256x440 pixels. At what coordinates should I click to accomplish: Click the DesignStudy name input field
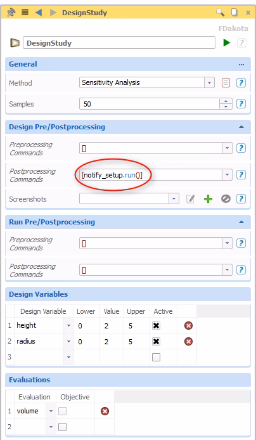pyautogui.click(x=119, y=43)
